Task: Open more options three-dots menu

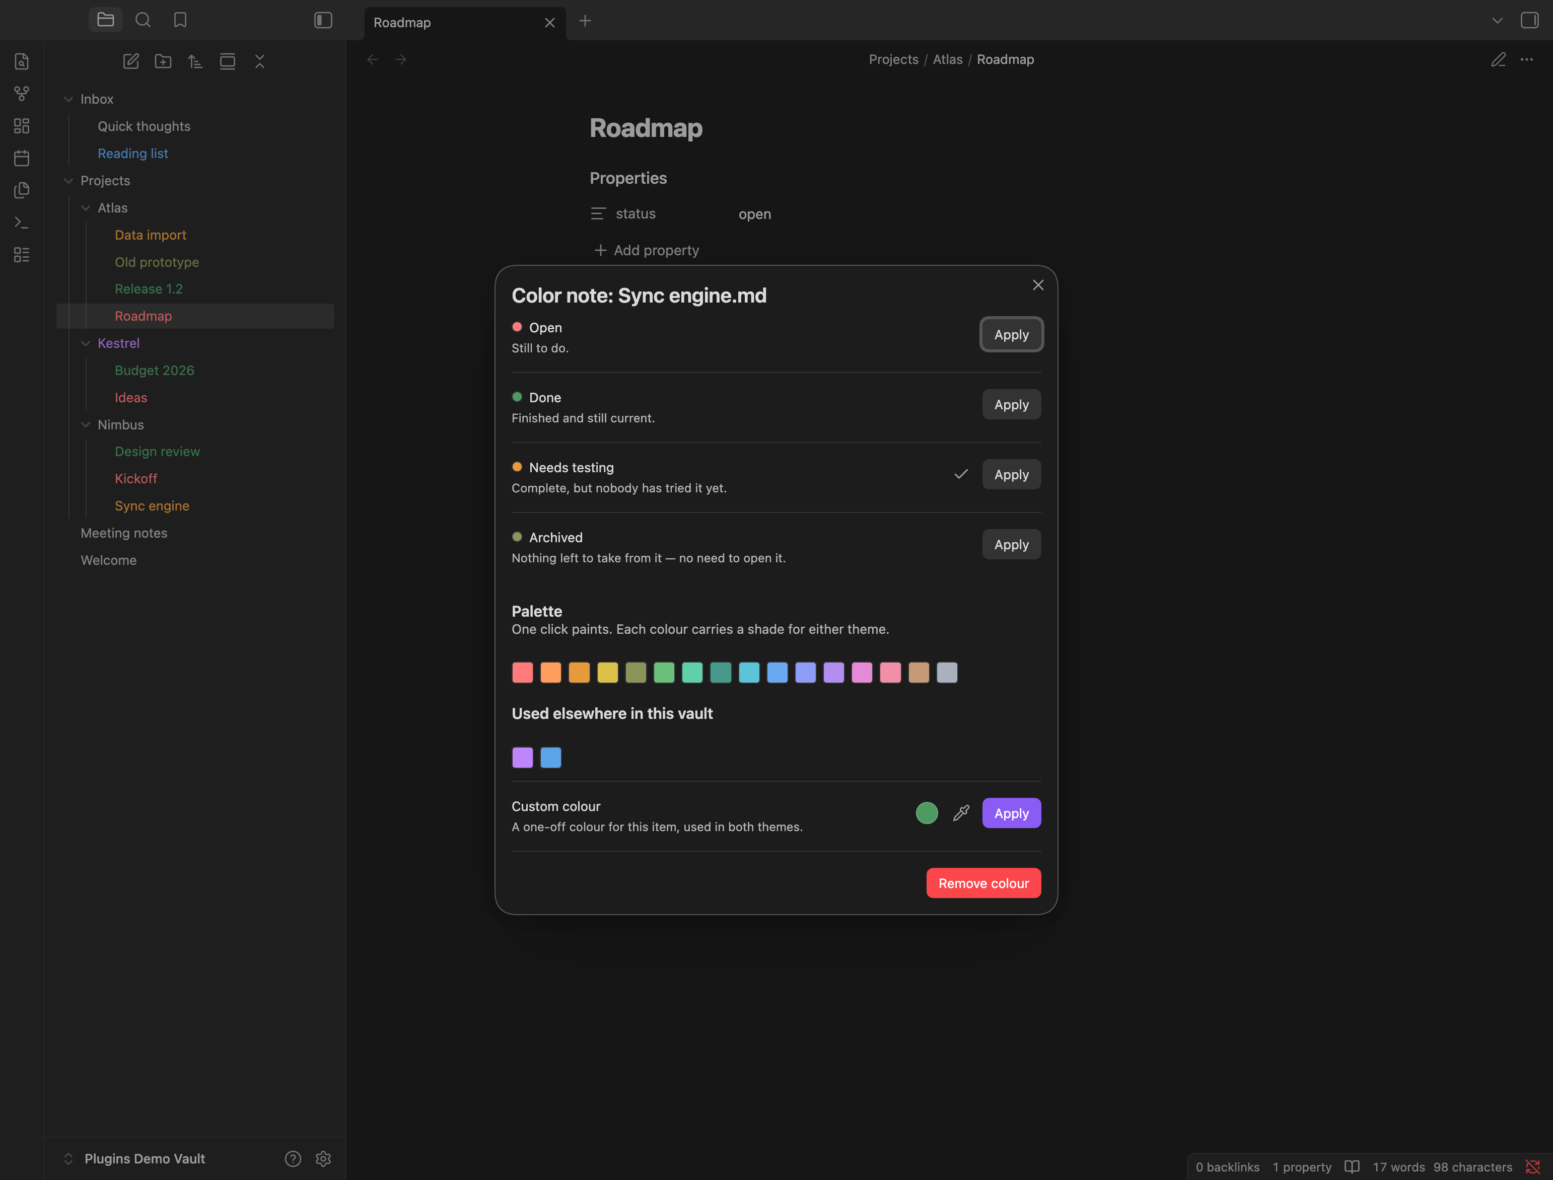Action: pos(1527,60)
